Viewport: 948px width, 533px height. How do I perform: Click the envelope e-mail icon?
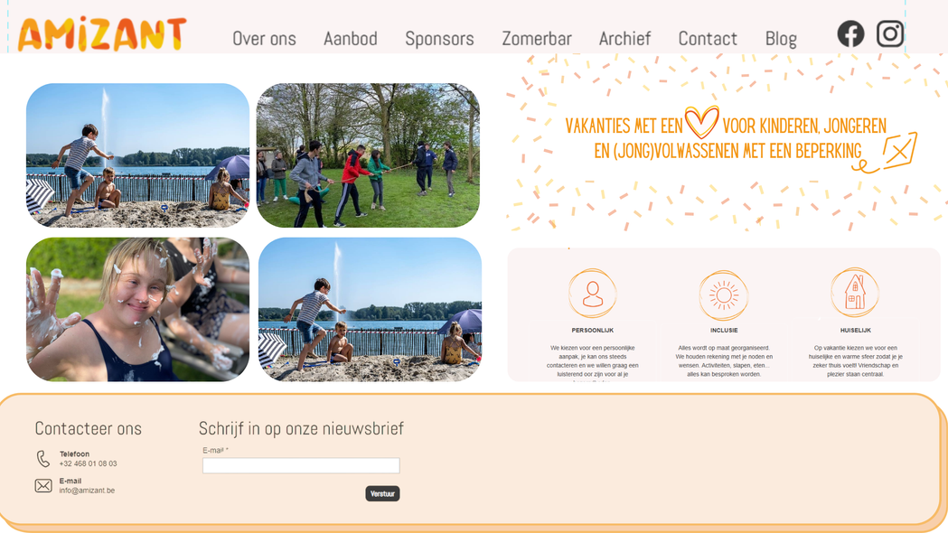[x=42, y=486]
